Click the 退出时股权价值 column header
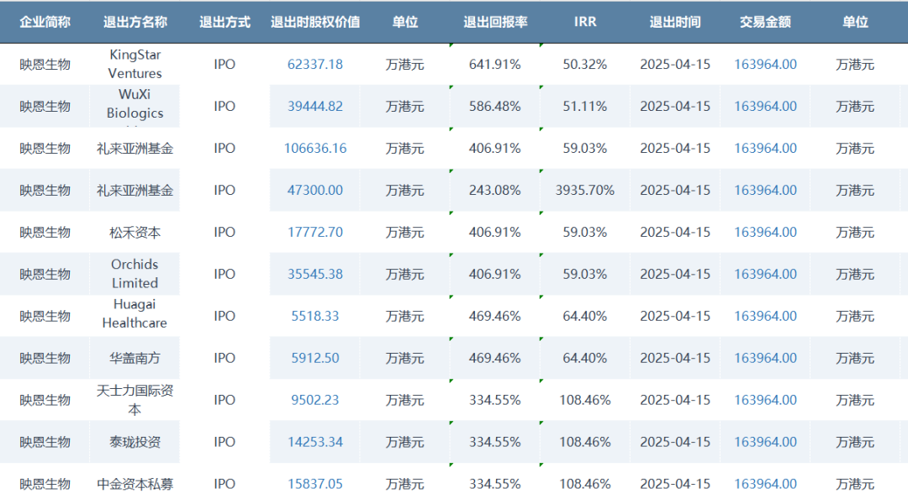Image resolution: width=908 pixels, height=499 pixels. 315,23
